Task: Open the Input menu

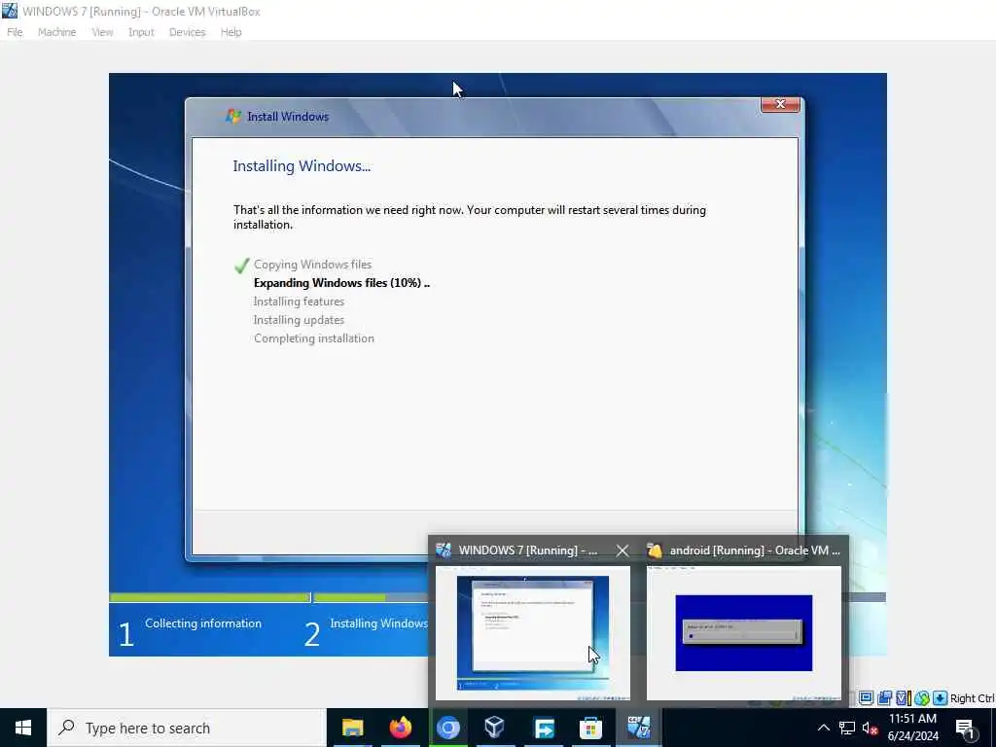Action: click(x=141, y=32)
